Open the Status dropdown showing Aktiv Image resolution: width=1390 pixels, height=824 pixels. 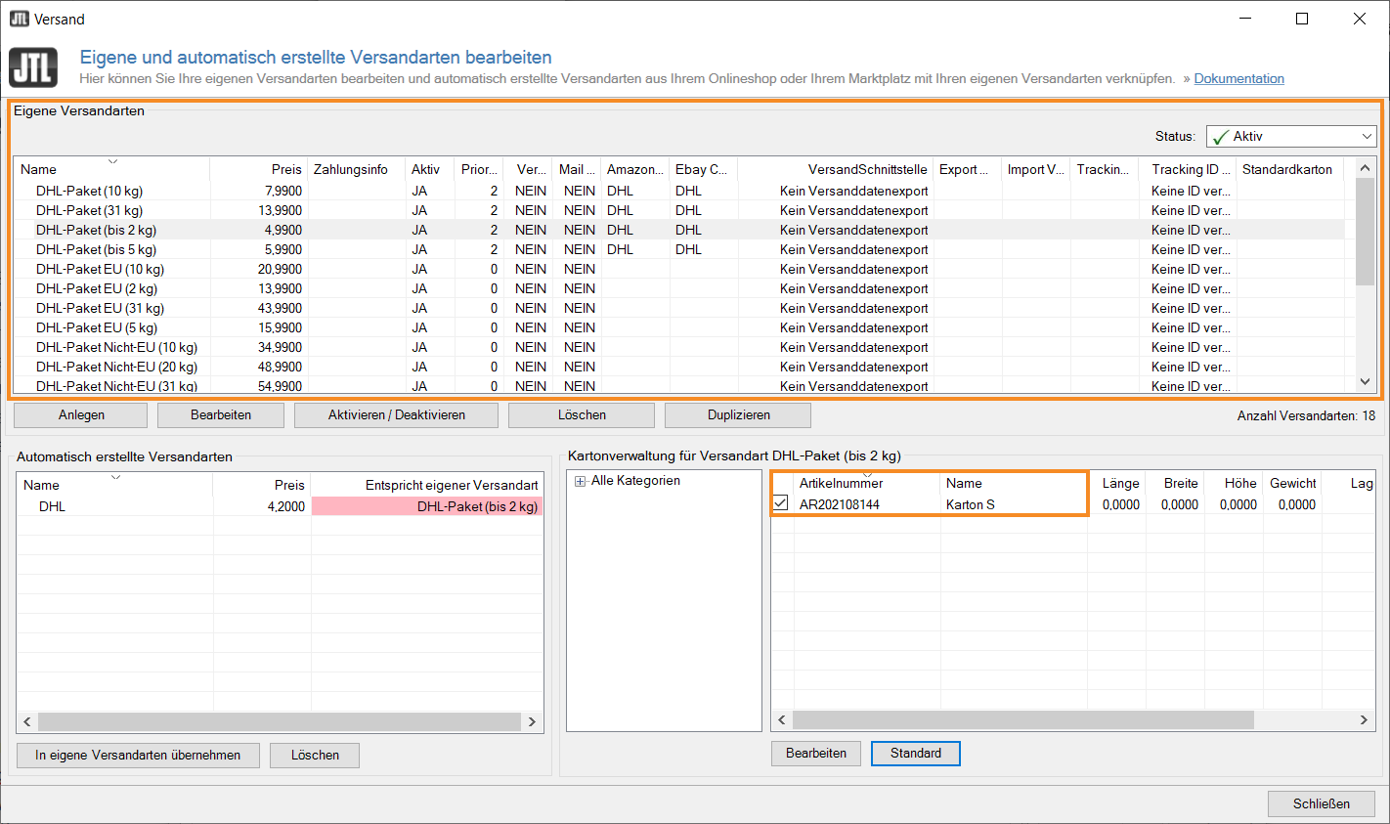(x=1291, y=136)
